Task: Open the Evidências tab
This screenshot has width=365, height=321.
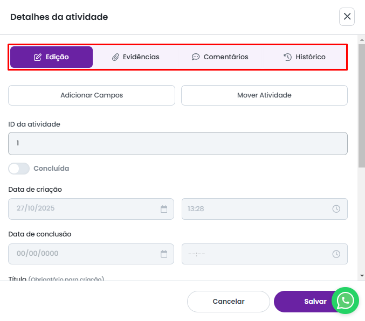Action: tap(135, 57)
